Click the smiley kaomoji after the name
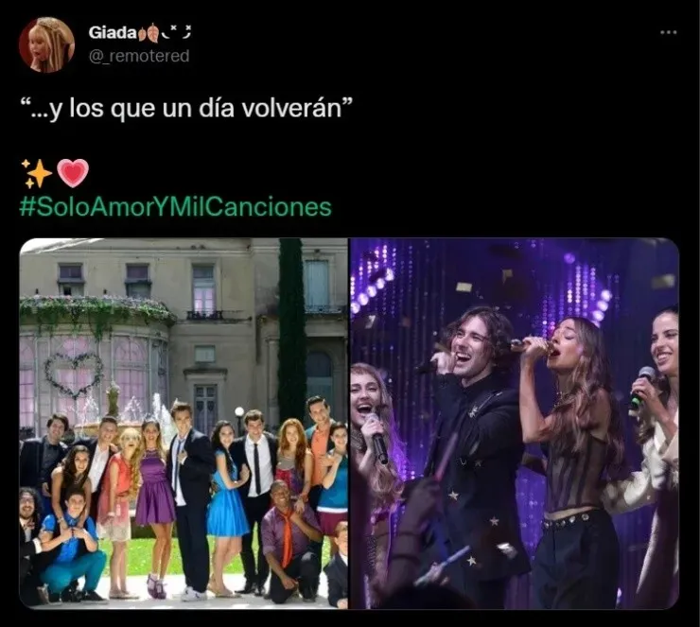Screen dimensions: 700x627 point(177,32)
